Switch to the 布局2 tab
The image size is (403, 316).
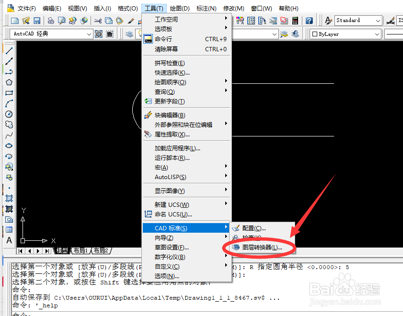point(101,250)
